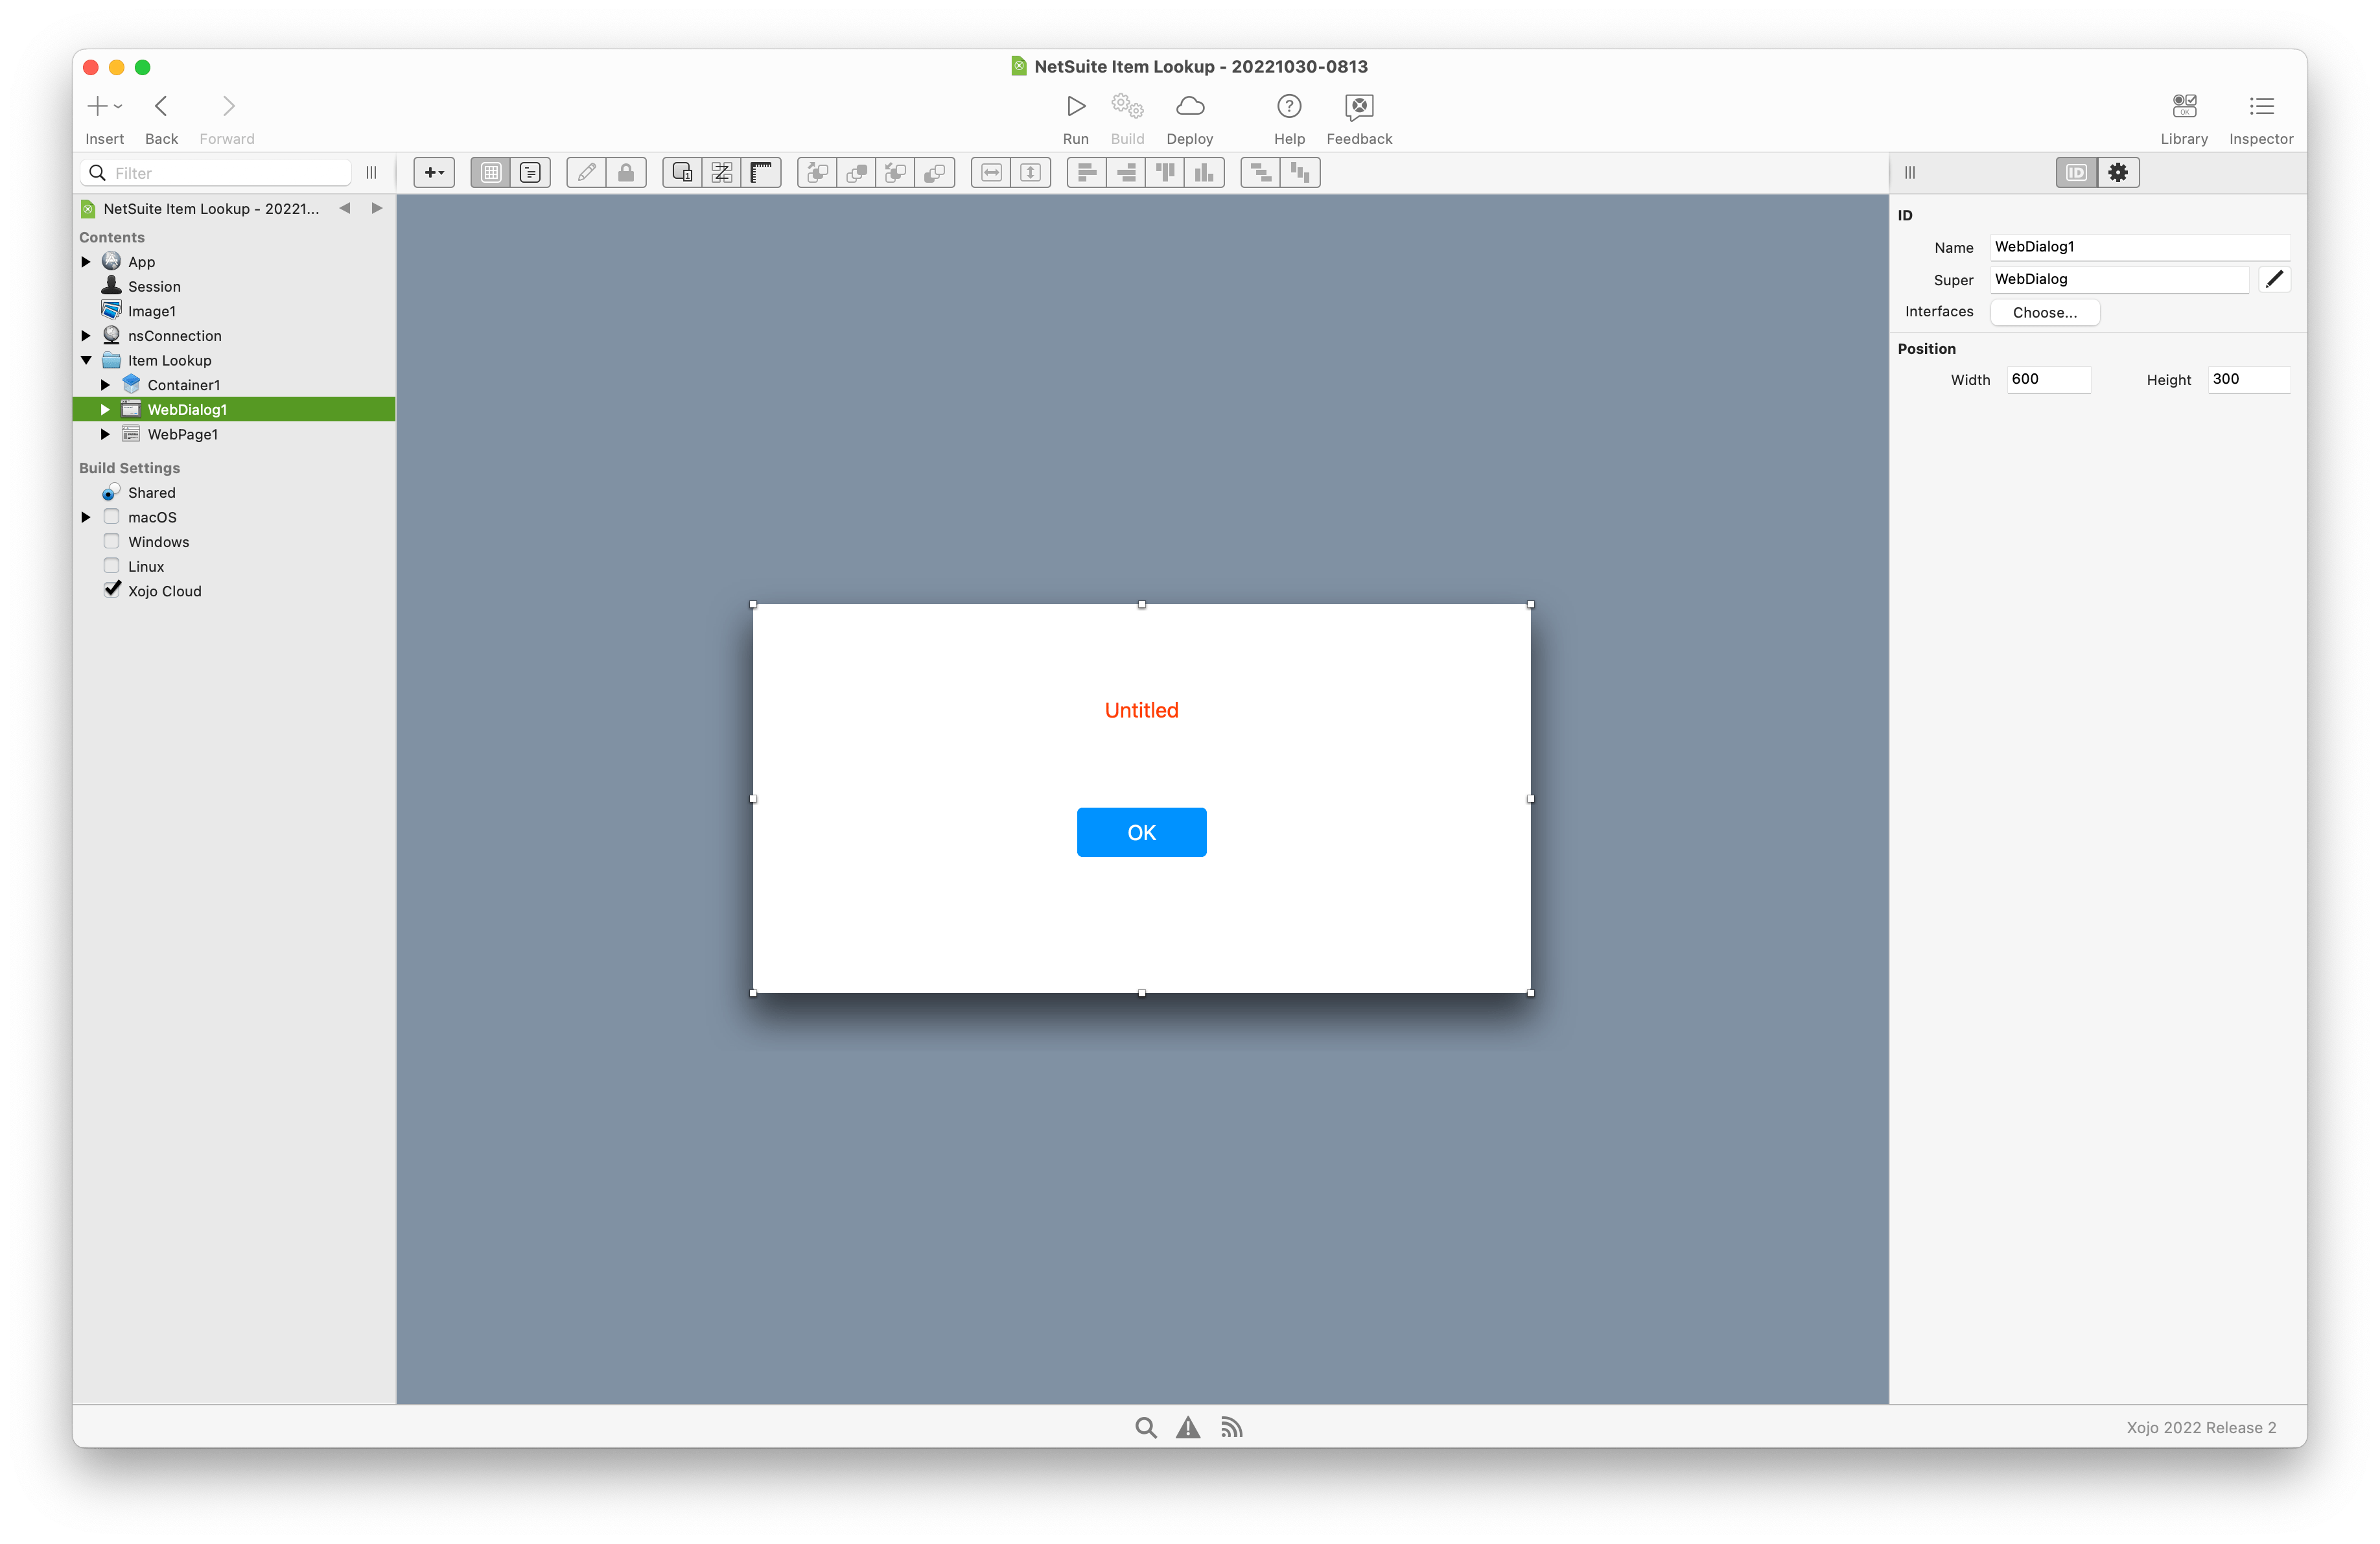Image resolution: width=2380 pixels, height=1544 pixels.
Task: Switch to the gear tab in Inspector
Action: coord(2117,172)
